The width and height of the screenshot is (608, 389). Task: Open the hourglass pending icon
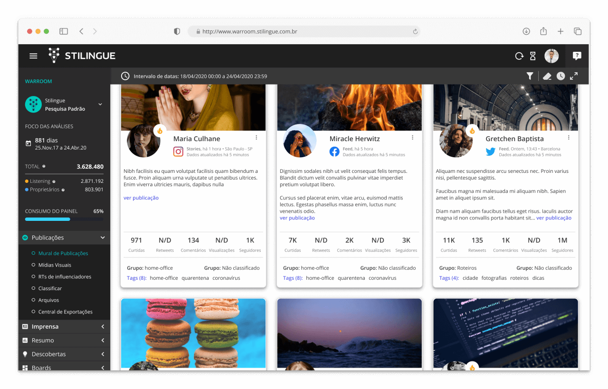[x=532, y=56]
